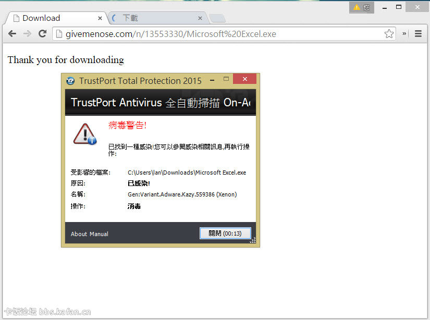Close the Download tab
The height and width of the screenshot is (320, 430).
100,18
